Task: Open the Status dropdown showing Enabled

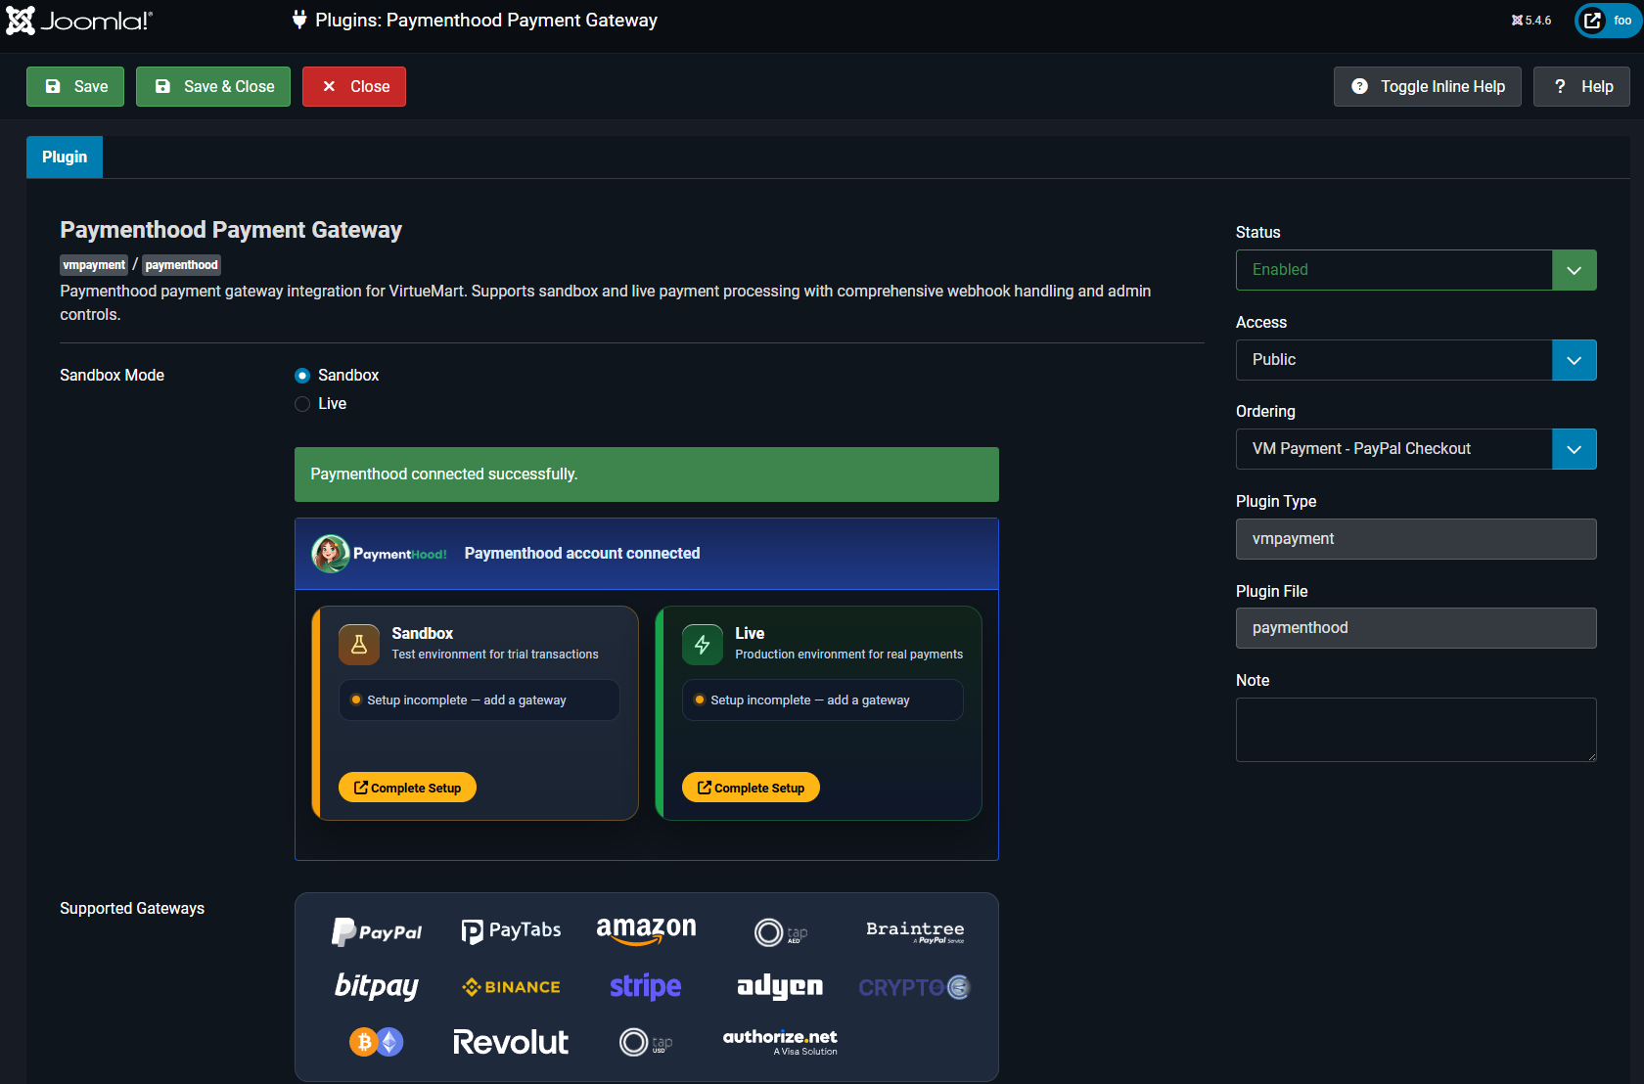Action: coord(1416,270)
